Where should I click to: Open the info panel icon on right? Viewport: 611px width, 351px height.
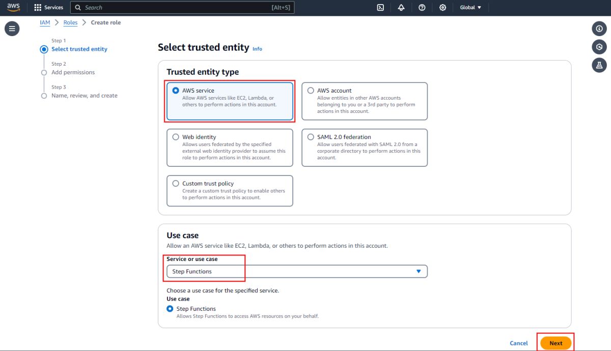pyautogui.click(x=599, y=28)
